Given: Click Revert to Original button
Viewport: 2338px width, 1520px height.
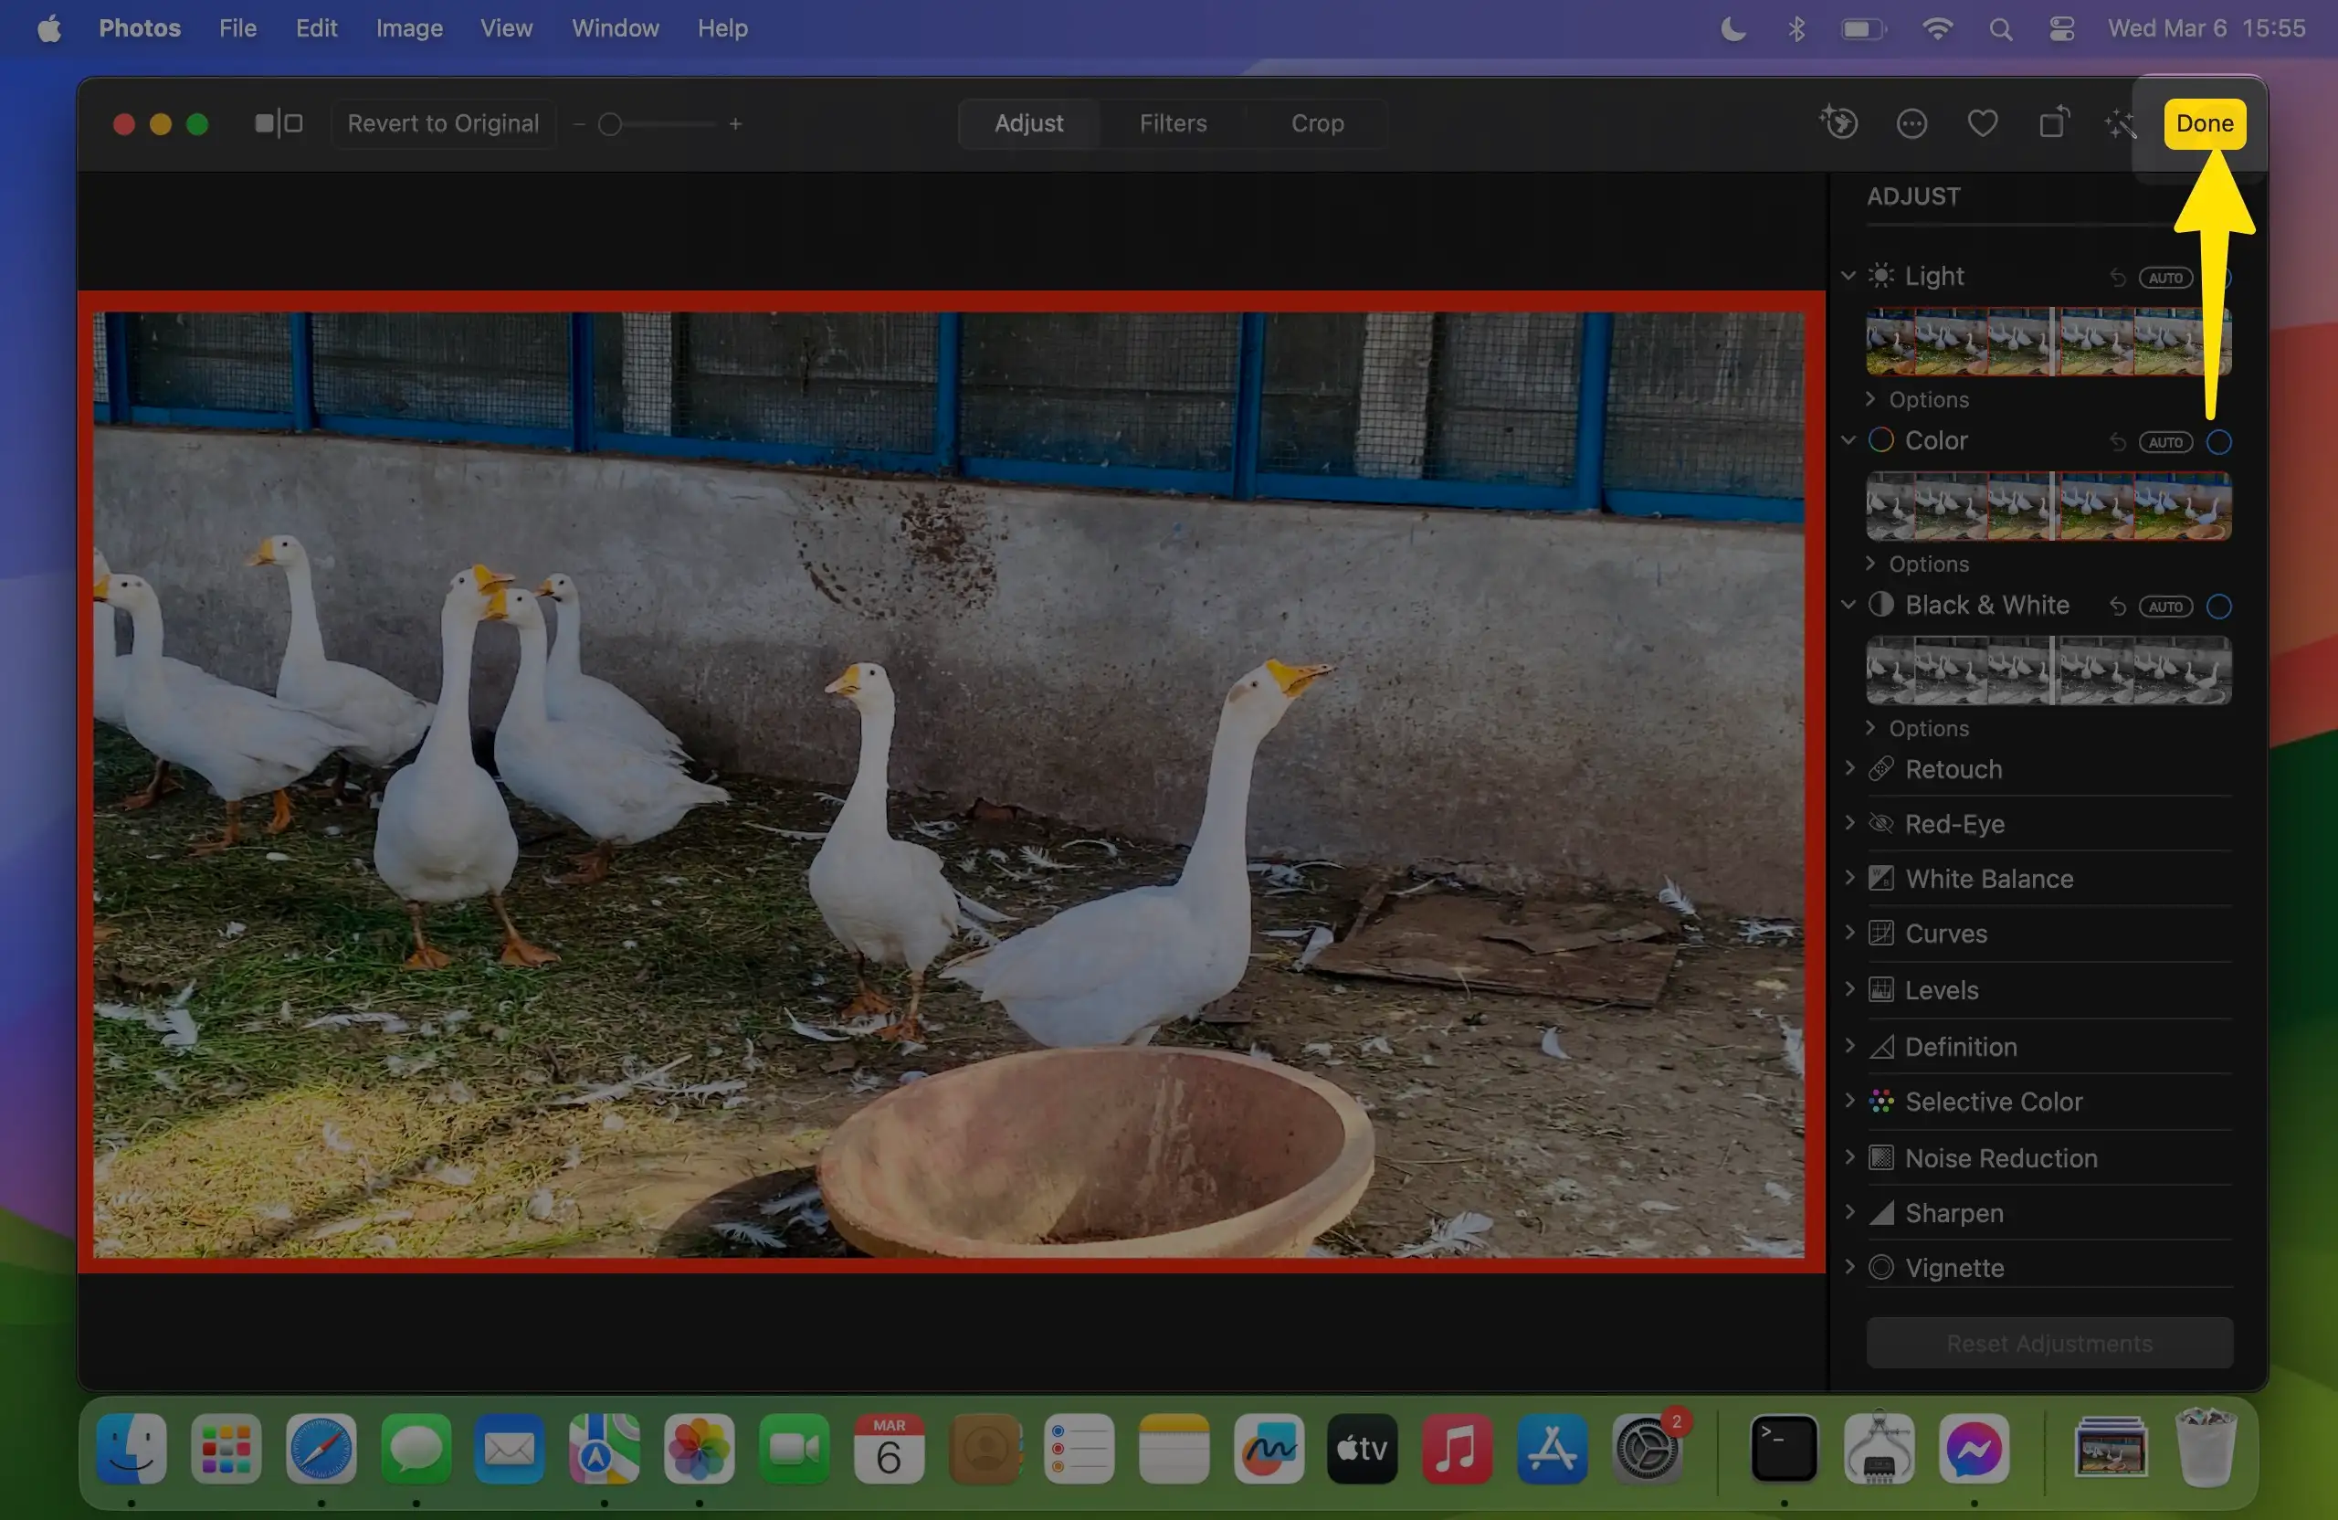Looking at the screenshot, I should [x=443, y=124].
